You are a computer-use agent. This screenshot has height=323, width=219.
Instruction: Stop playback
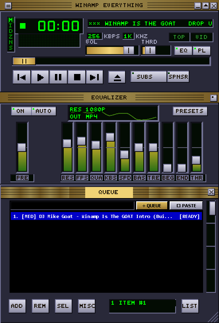(x=76, y=77)
